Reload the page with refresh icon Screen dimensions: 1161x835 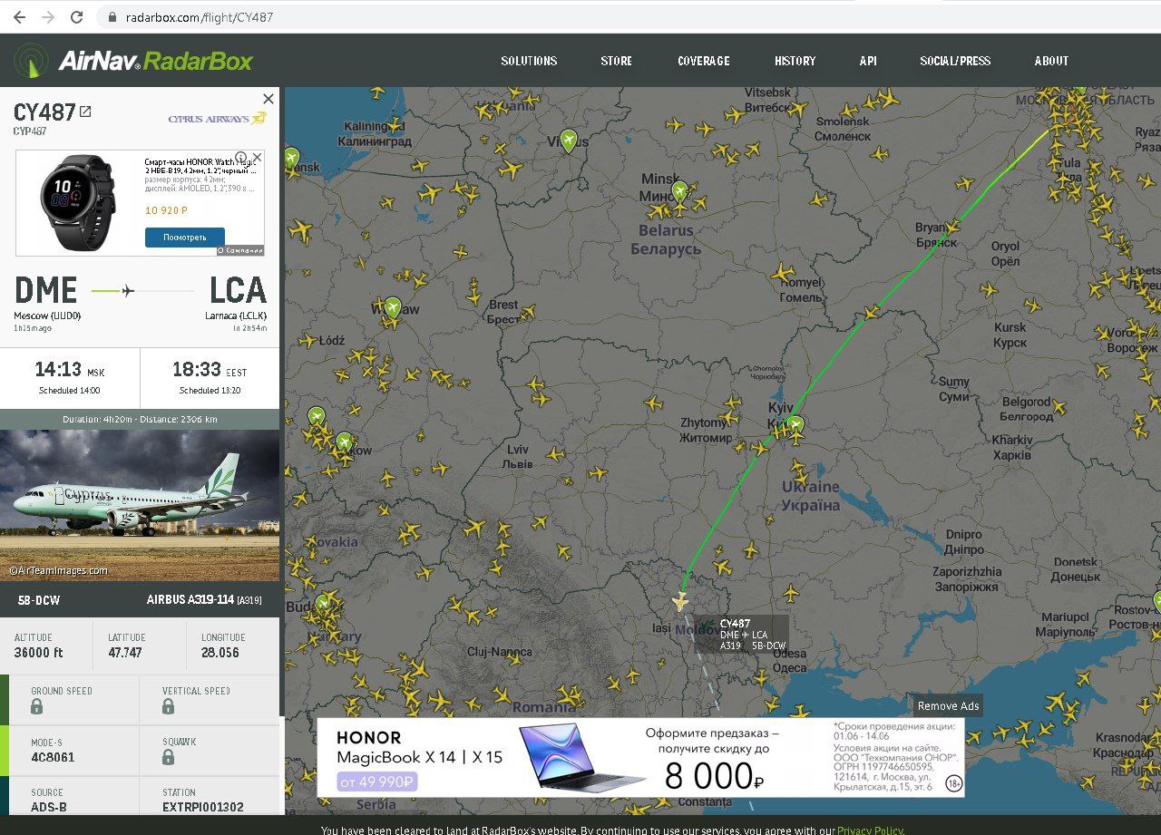coord(77,17)
